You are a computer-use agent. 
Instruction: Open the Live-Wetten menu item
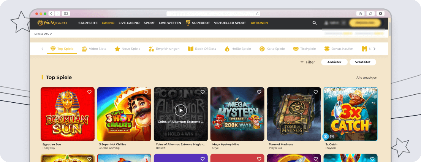[x=170, y=23]
